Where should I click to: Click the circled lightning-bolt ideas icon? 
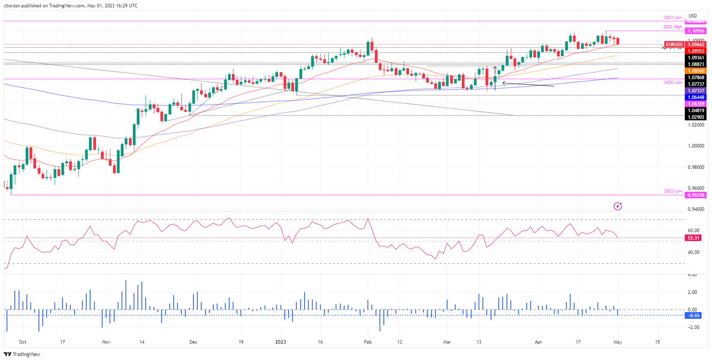[x=618, y=206]
